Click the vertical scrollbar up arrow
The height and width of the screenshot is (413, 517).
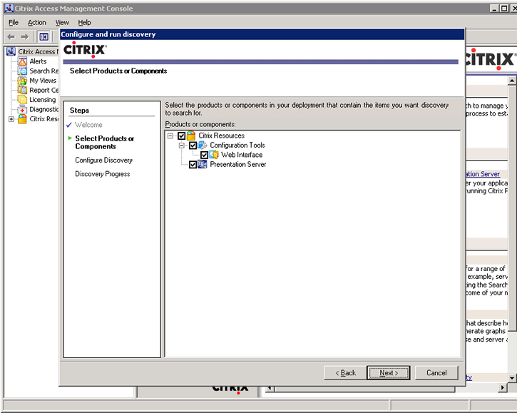(x=512, y=81)
